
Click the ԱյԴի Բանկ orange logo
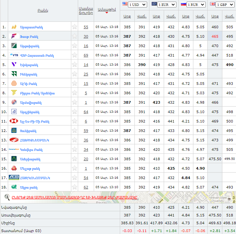14,83
